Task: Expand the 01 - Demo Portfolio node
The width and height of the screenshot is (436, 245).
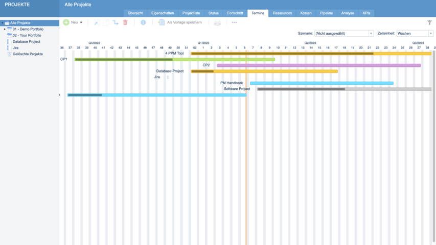Action: click(5, 29)
